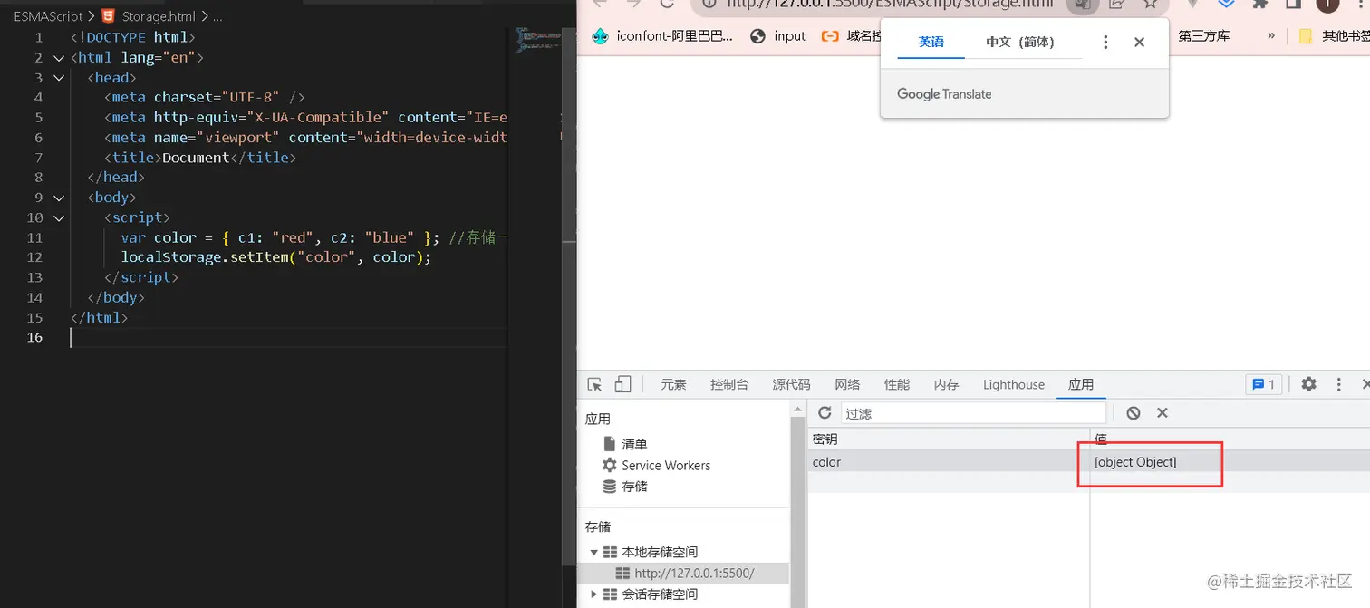
Task: Activate the DevTools inspect element picker
Action: [x=594, y=384]
